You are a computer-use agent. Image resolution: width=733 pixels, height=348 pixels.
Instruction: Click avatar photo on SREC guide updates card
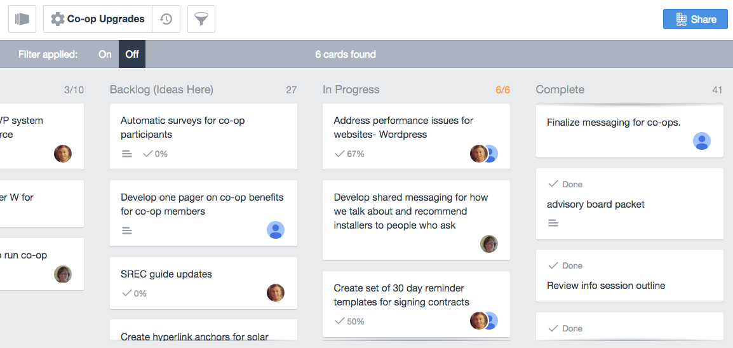[x=276, y=292]
